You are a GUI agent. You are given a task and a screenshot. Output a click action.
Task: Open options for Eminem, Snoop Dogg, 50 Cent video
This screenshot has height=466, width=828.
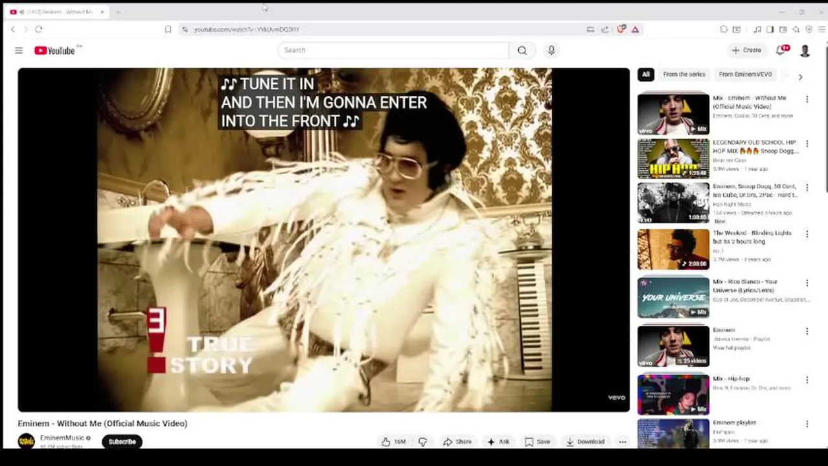807,187
